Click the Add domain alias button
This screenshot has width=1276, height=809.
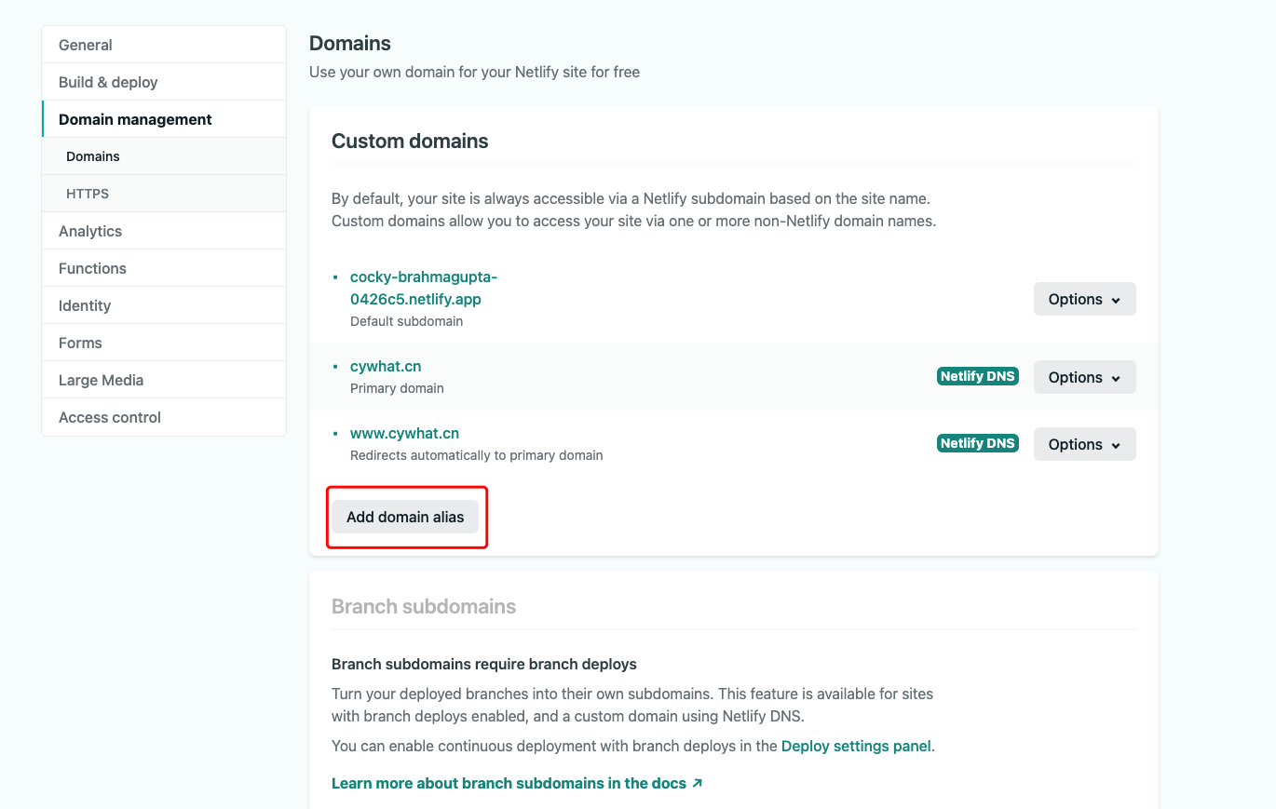pyautogui.click(x=405, y=517)
